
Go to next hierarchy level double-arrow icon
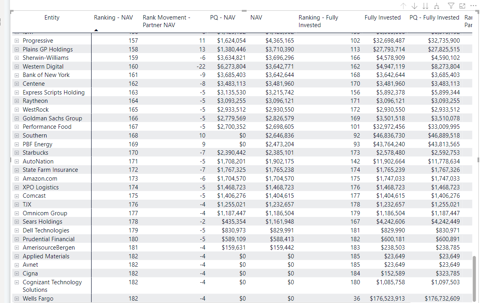click(425, 6)
